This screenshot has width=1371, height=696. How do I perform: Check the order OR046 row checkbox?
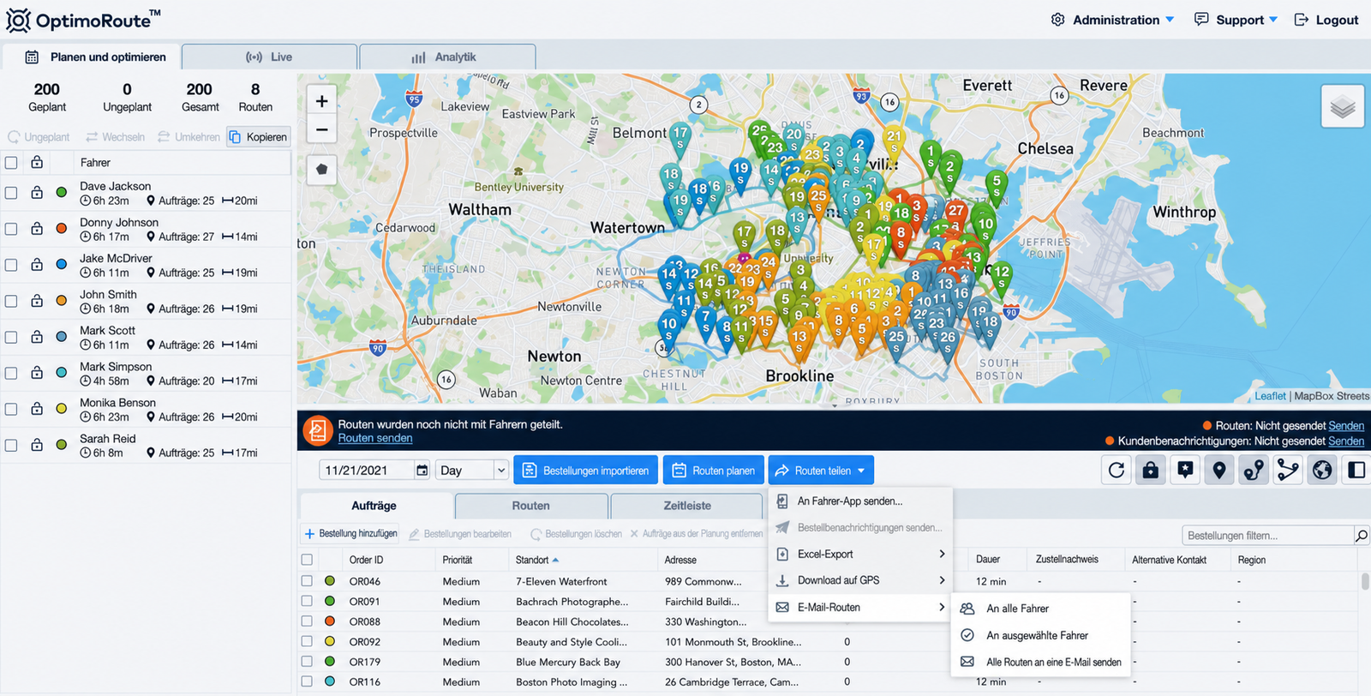[x=307, y=581]
